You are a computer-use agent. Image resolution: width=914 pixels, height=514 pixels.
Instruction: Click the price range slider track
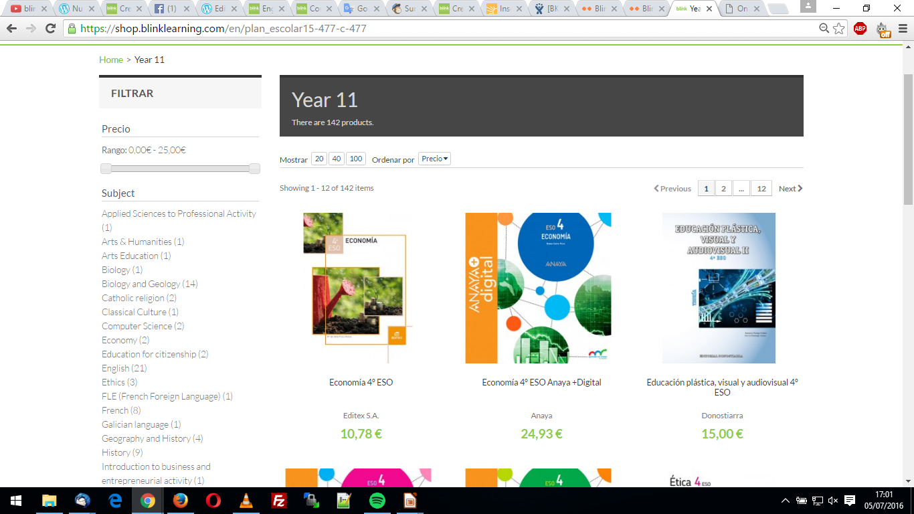pos(180,169)
